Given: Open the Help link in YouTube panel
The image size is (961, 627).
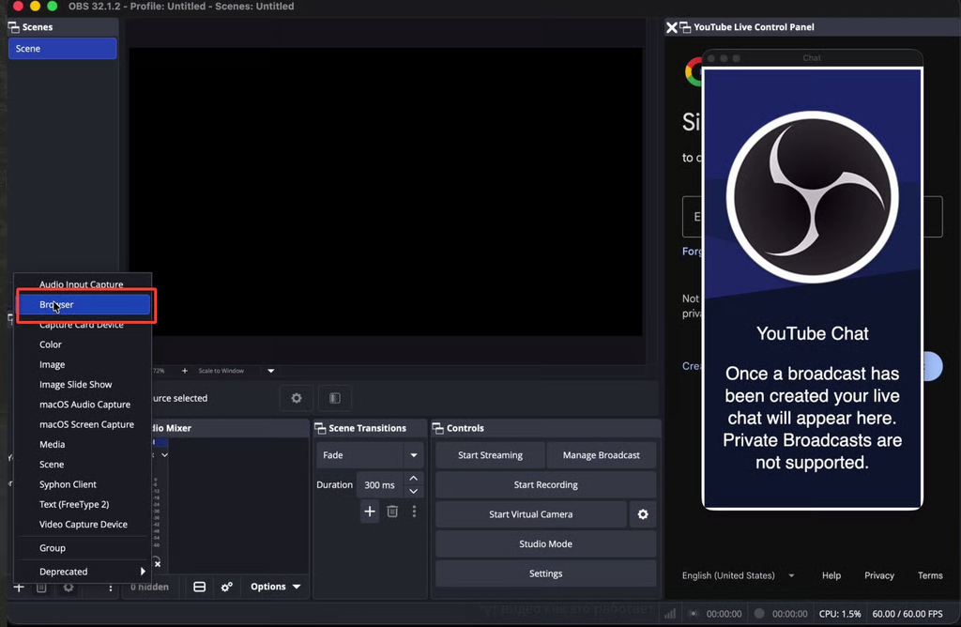Looking at the screenshot, I should tap(831, 575).
